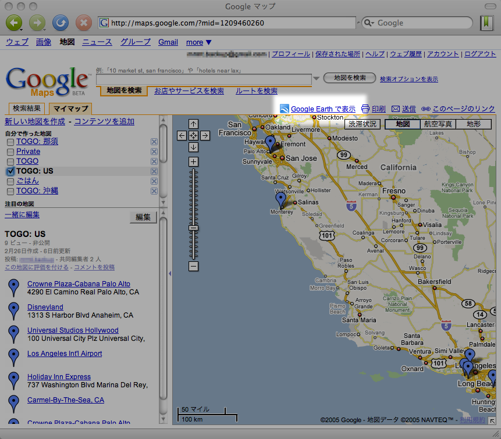
Task: Open the more dropdown menu
Action: pos(199,42)
